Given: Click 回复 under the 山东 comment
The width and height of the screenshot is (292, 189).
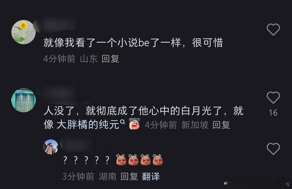Looking at the screenshot, I should [x=110, y=59].
